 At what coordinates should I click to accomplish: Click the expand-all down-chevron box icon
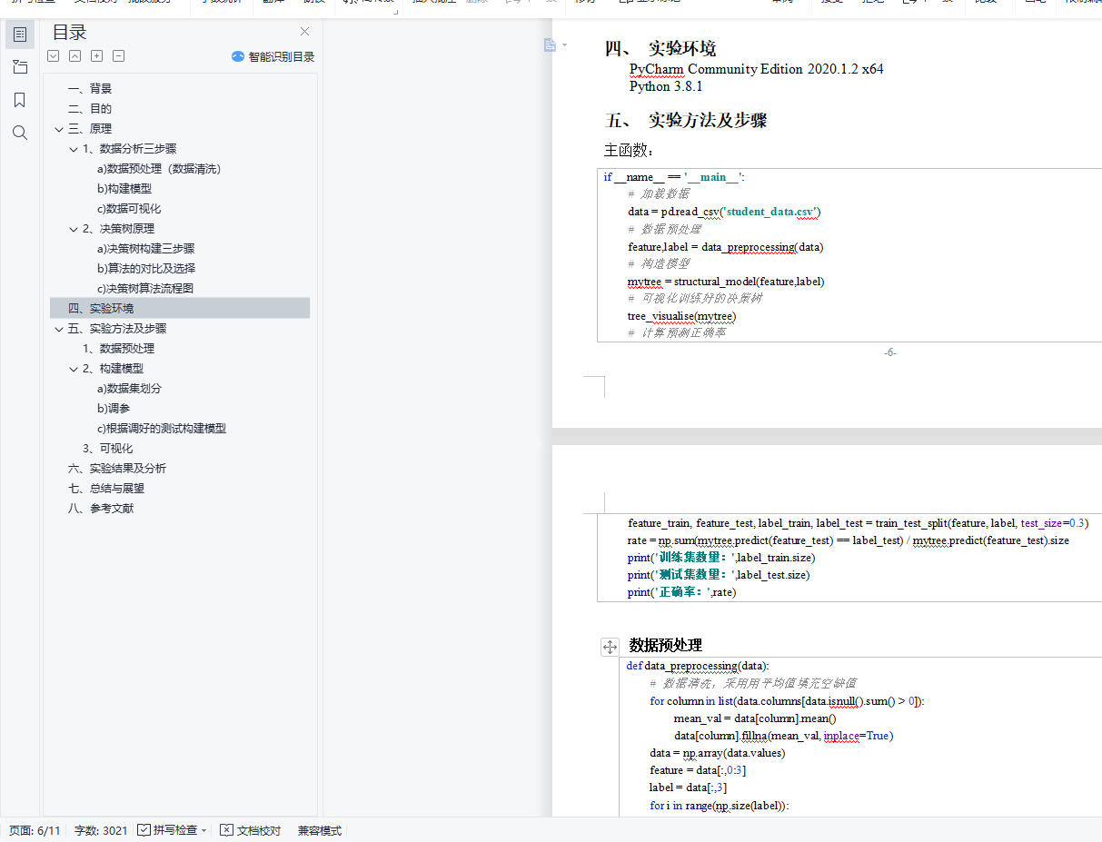pyautogui.click(x=53, y=56)
